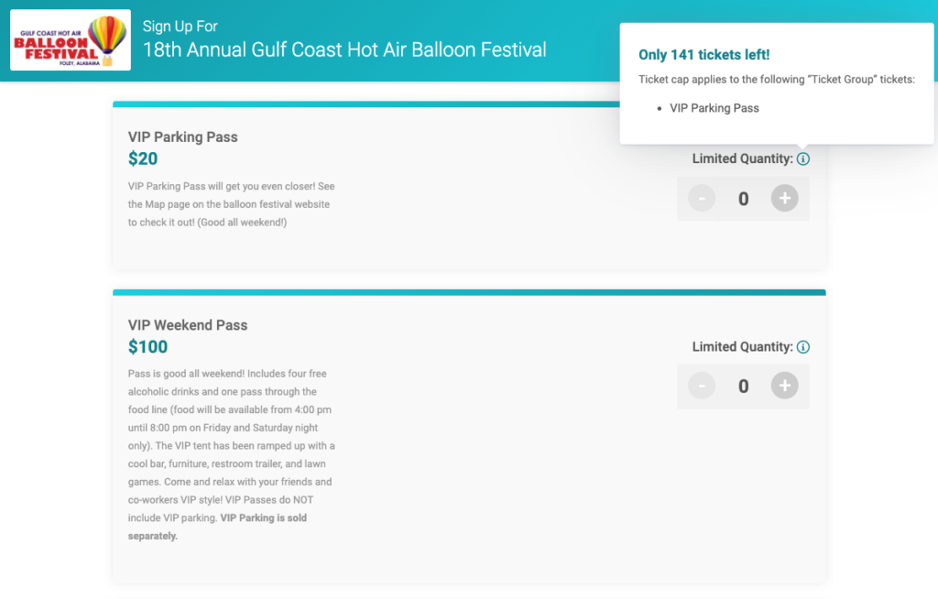Click the festival event title in header
The width and height of the screenshot is (938, 599).
pos(344,49)
